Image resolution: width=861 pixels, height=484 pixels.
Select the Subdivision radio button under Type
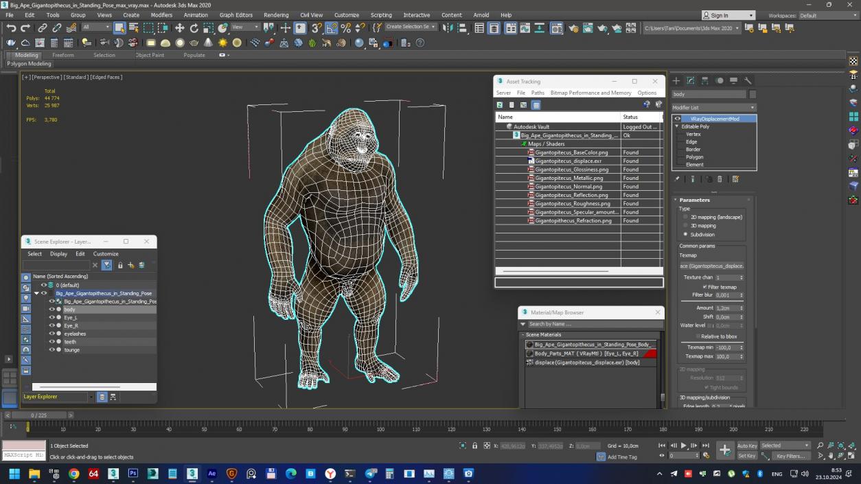click(x=685, y=234)
